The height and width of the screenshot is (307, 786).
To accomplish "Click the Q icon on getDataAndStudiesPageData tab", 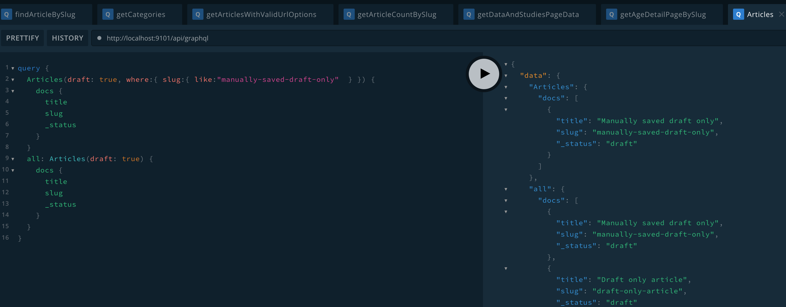I will coord(469,14).
